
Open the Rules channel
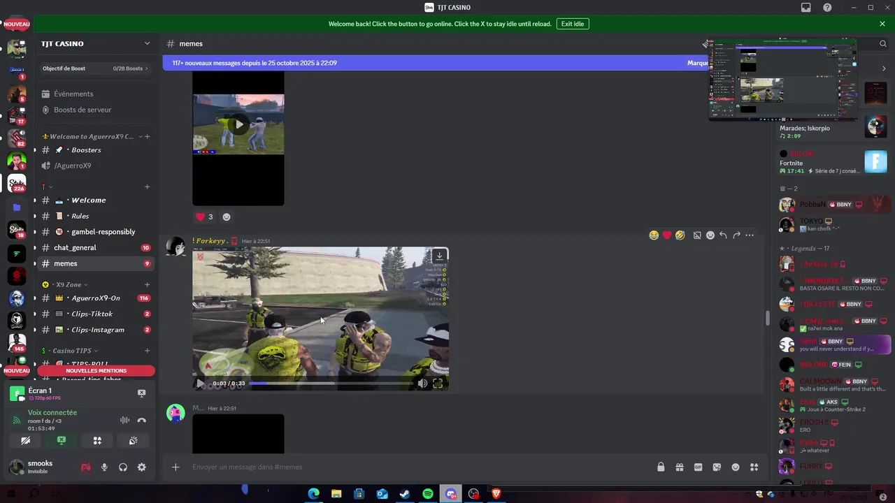tap(80, 216)
